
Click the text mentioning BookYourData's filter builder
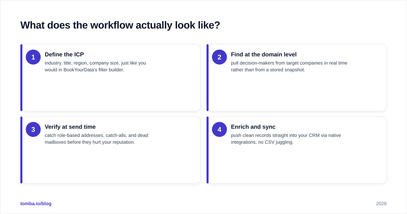pyautogui.click(x=95, y=66)
